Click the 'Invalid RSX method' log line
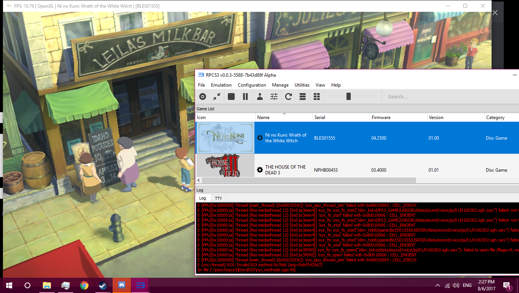Viewport: 519px width, 293px height. tap(259, 265)
